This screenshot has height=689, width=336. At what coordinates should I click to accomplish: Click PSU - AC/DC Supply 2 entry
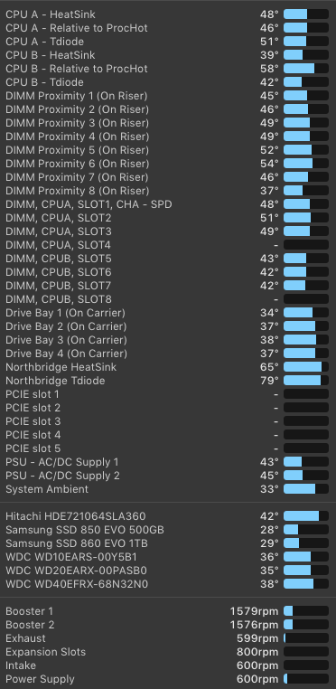(x=168, y=476)
